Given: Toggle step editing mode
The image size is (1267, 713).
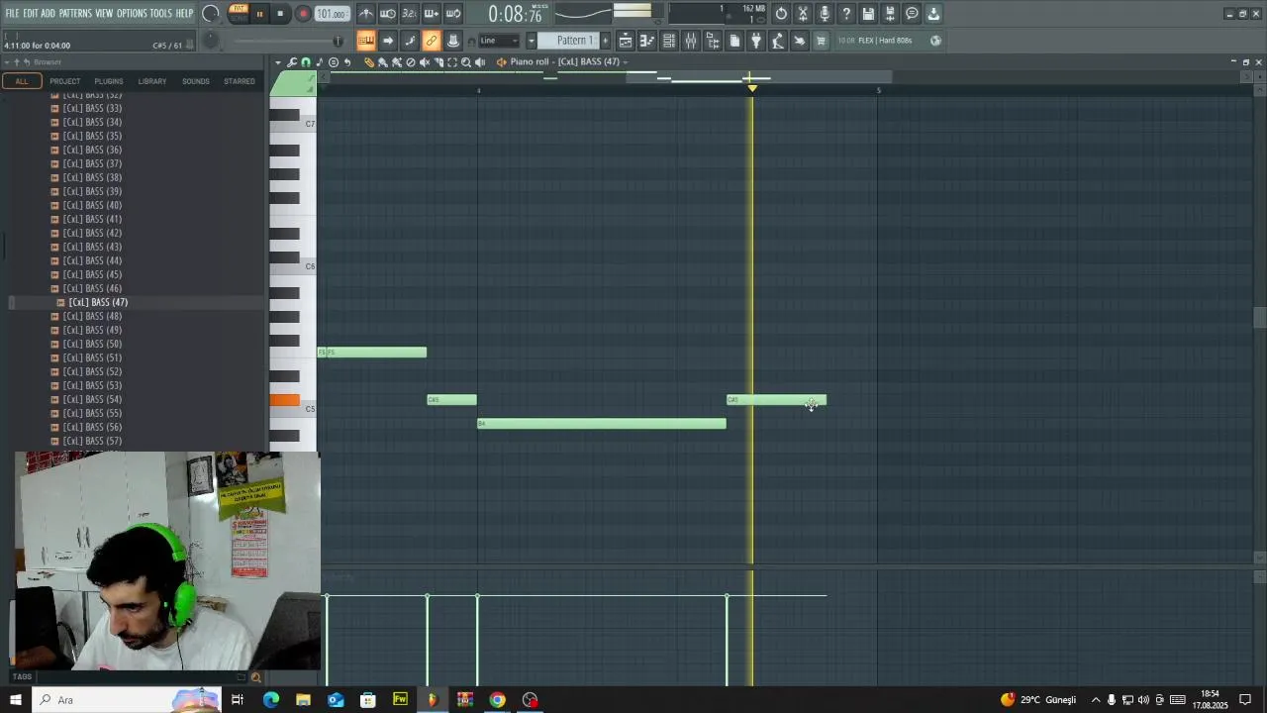Looking at the screenshot, I should [388, 41].
